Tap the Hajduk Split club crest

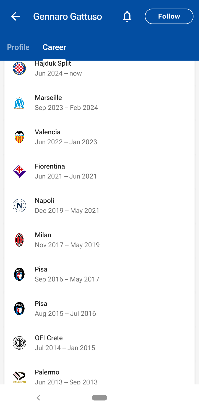click(x=19, y=68)
